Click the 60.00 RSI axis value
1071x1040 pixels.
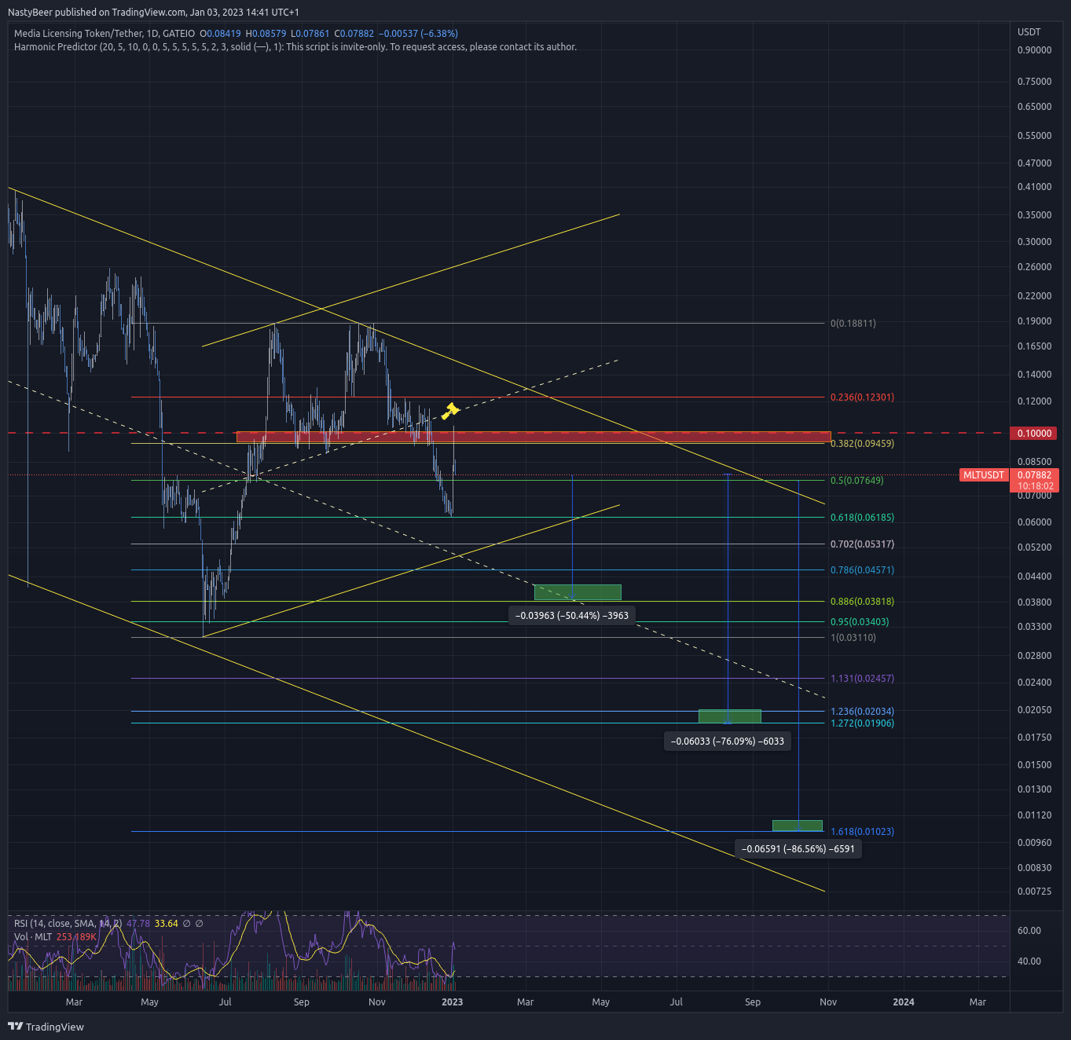pyautogui.click(x=1029, y=931)
